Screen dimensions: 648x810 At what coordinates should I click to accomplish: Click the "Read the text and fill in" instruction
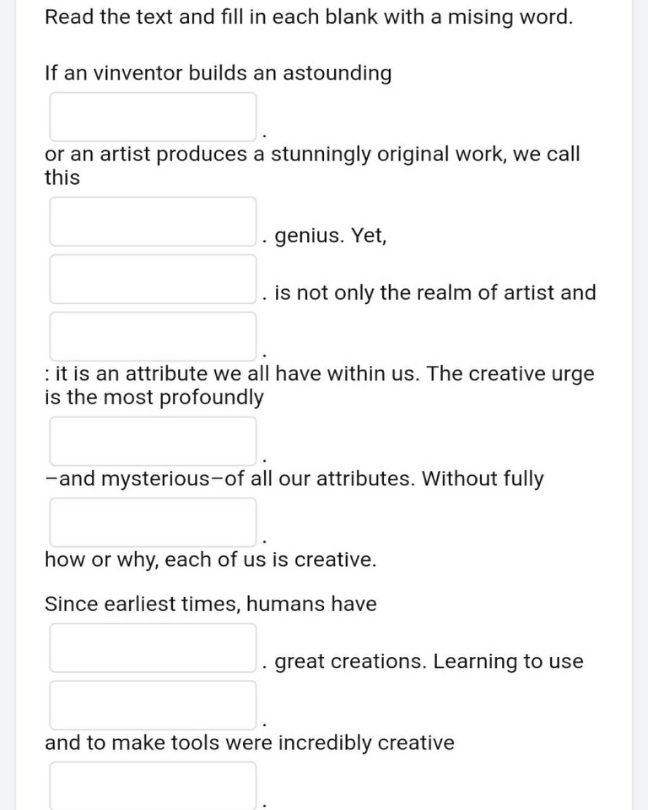click(309, 17)
